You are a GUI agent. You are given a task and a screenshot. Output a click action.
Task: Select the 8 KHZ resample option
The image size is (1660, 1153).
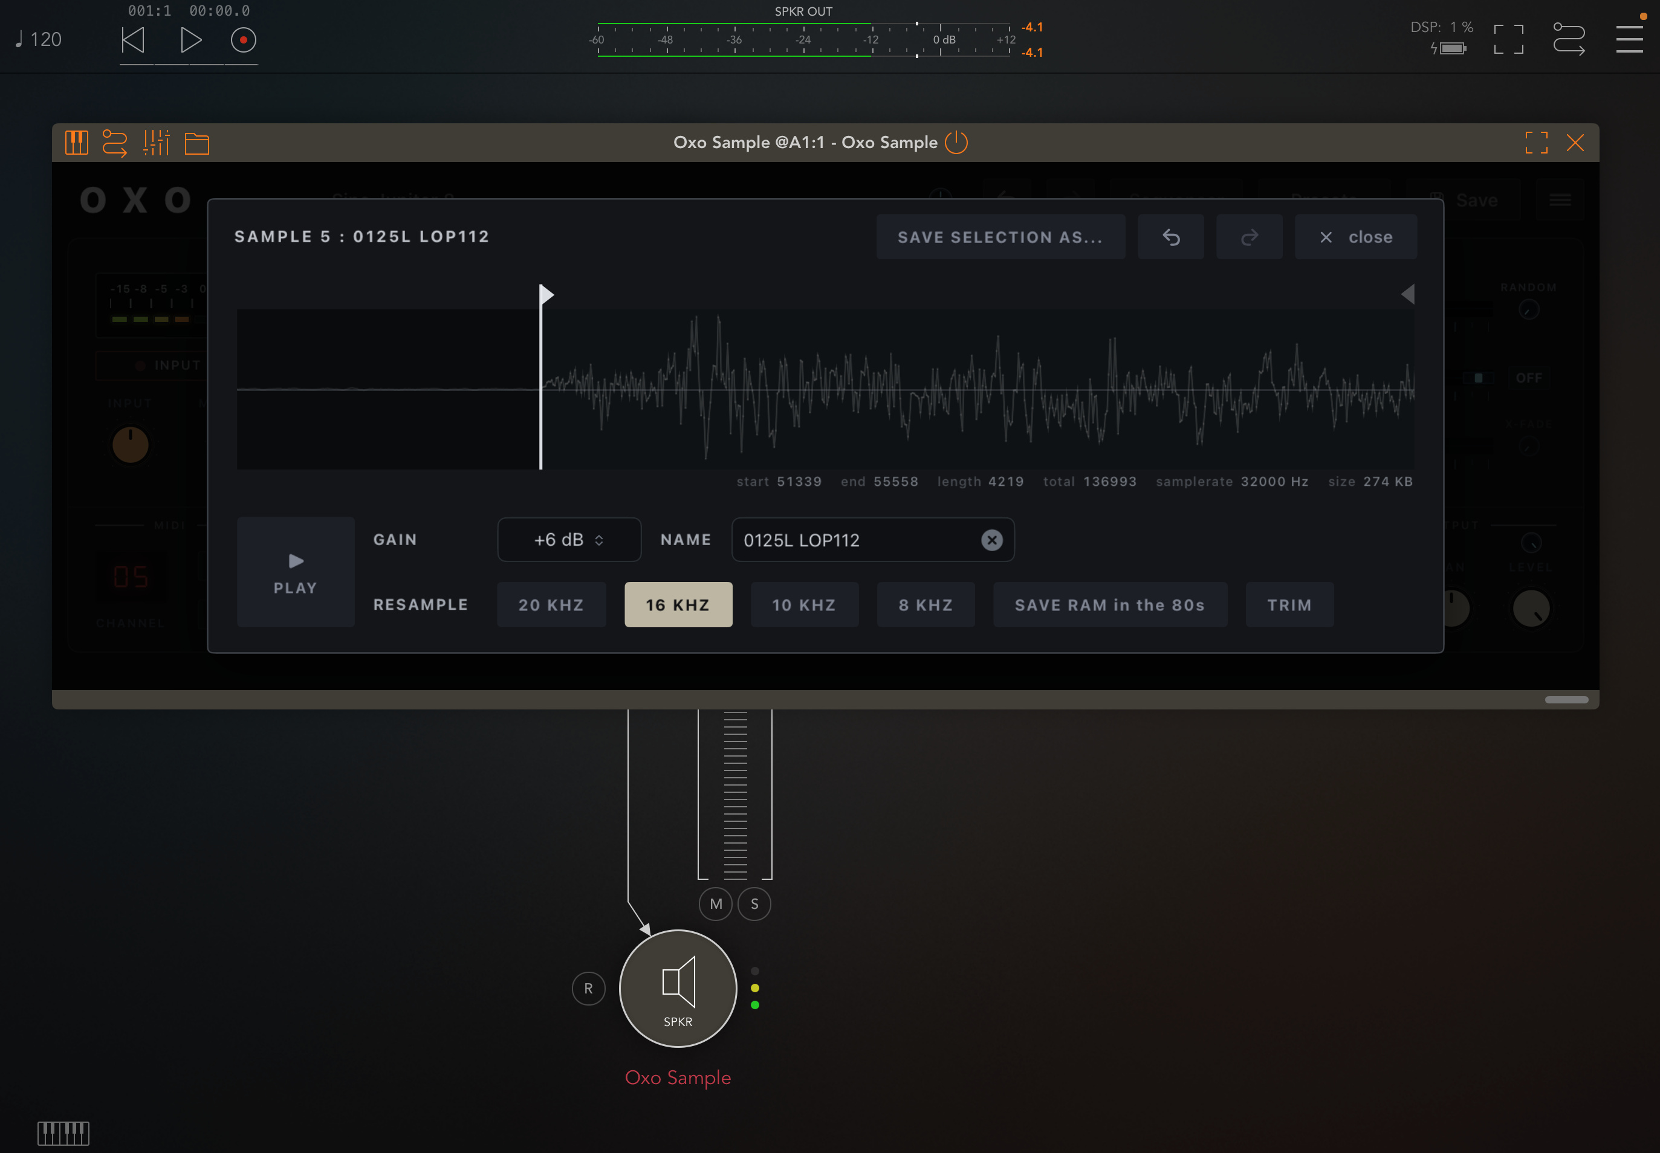click(x=926, y=605)
